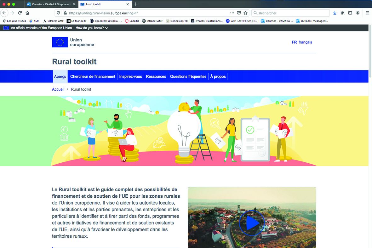Show the sidebar panel icon
The width and height of the screenshot is (372, 248).
[350, 13]
